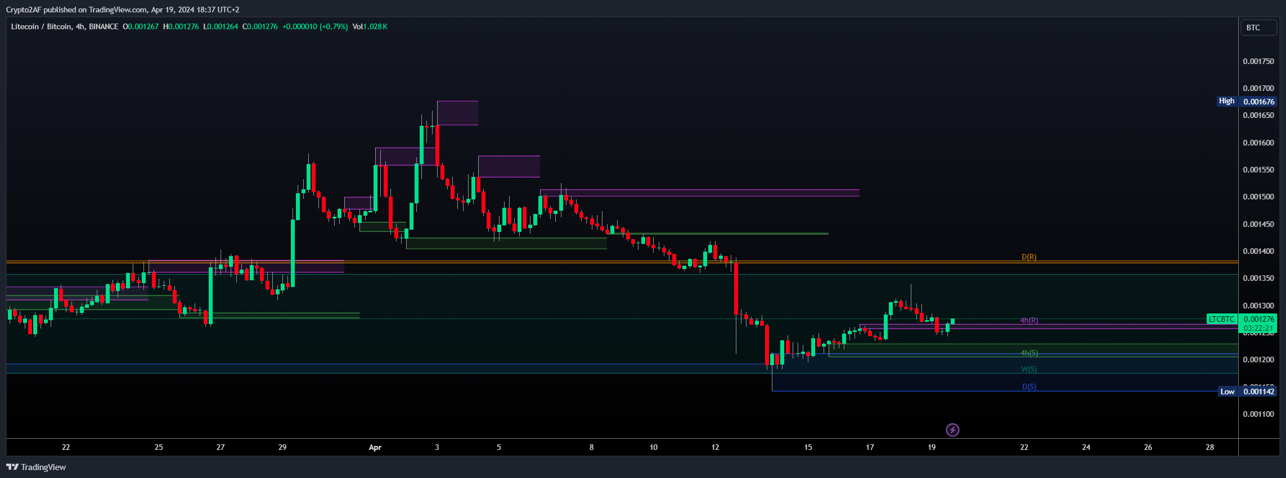Click the symbol title Litecoin / Bitcoin, 4h, BINANCE
Viewport: 1286px width, 478px height.
65,26
